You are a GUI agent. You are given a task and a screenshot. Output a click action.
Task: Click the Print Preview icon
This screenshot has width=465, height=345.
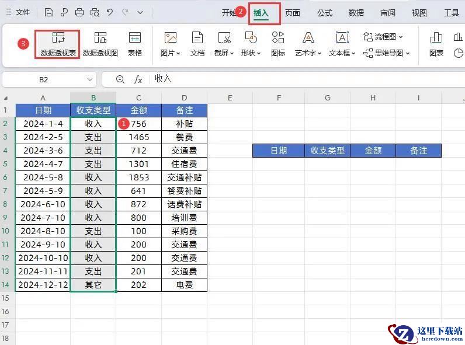click(x=95, y=12)
